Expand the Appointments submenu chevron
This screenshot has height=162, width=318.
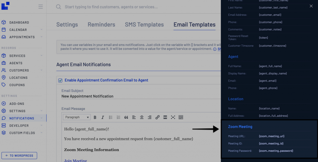[41, 37]
